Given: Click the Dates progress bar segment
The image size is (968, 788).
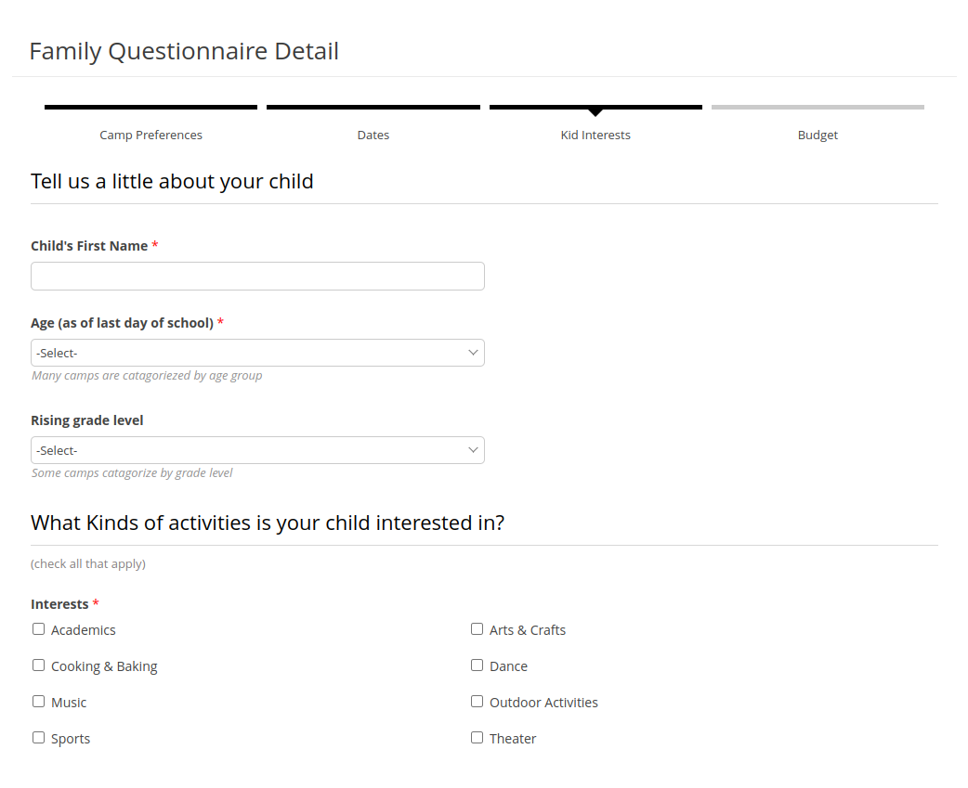Looking at the screenshot, I should (x=373, y=107).
